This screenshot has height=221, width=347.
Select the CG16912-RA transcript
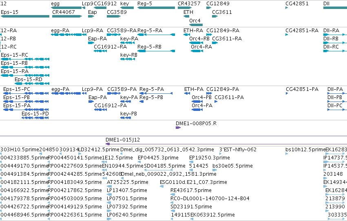[x=100, y=51]
